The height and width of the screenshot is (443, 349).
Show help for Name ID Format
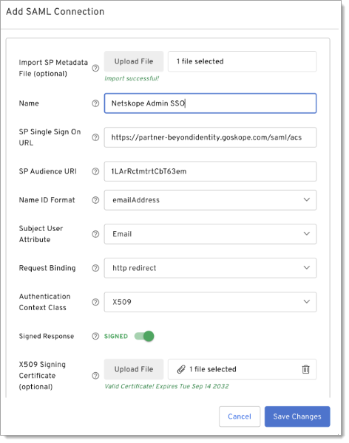pos(95,200)
